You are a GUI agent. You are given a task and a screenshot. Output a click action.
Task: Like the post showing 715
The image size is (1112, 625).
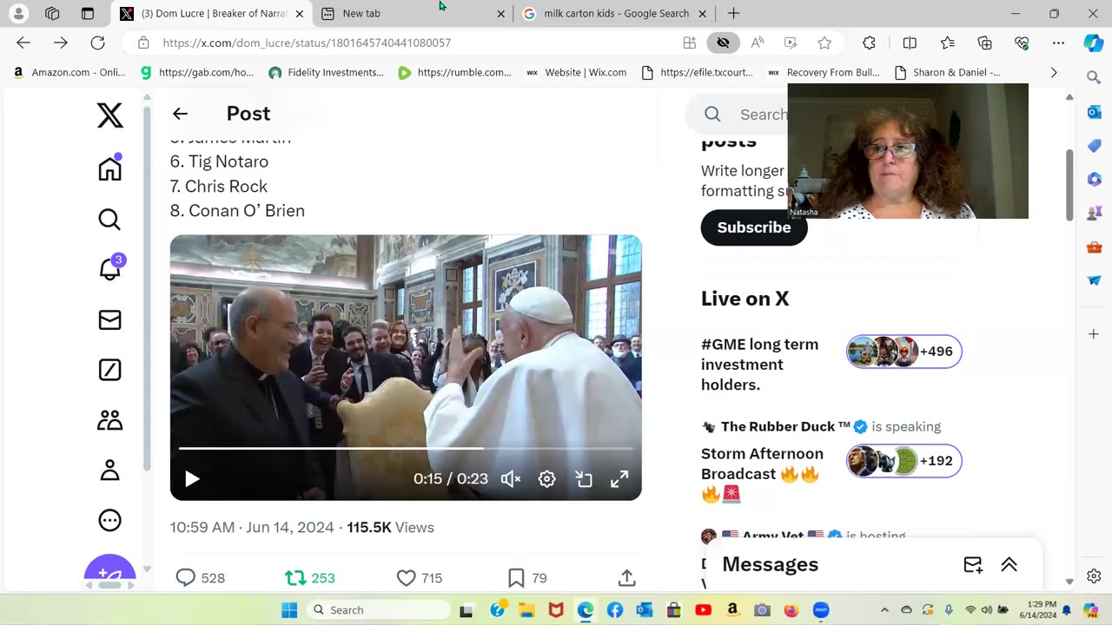tap(420, 578)
